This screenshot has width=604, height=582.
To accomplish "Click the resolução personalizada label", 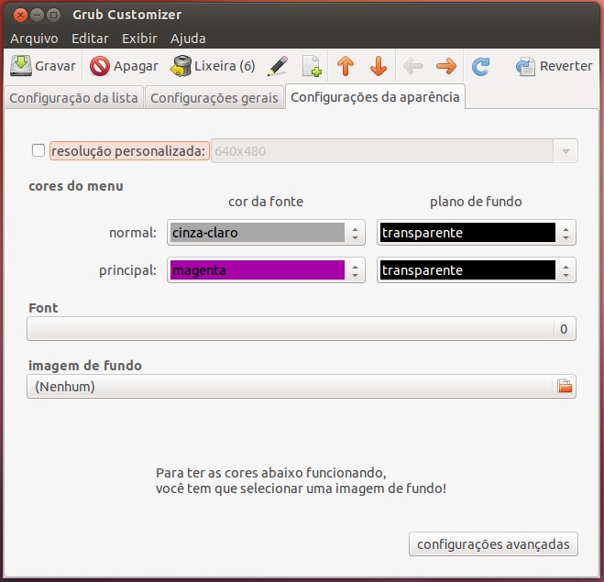I will (128, 151).
